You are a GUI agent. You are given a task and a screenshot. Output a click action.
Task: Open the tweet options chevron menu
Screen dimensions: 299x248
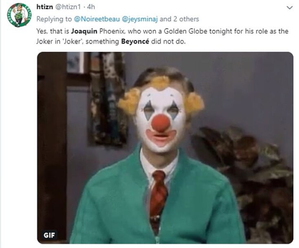click(290, 8)
